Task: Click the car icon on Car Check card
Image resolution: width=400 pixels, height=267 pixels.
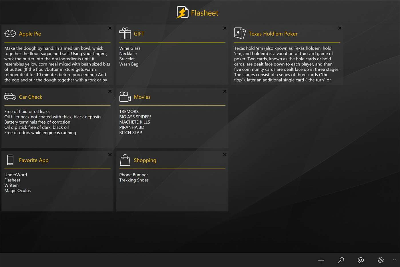Action: point(10,97)
